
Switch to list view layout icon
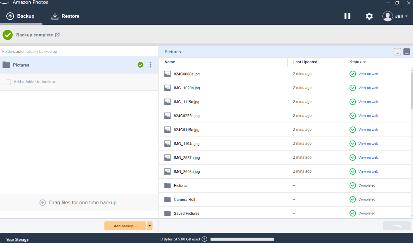pyautogui.click(x=407, y=52)
